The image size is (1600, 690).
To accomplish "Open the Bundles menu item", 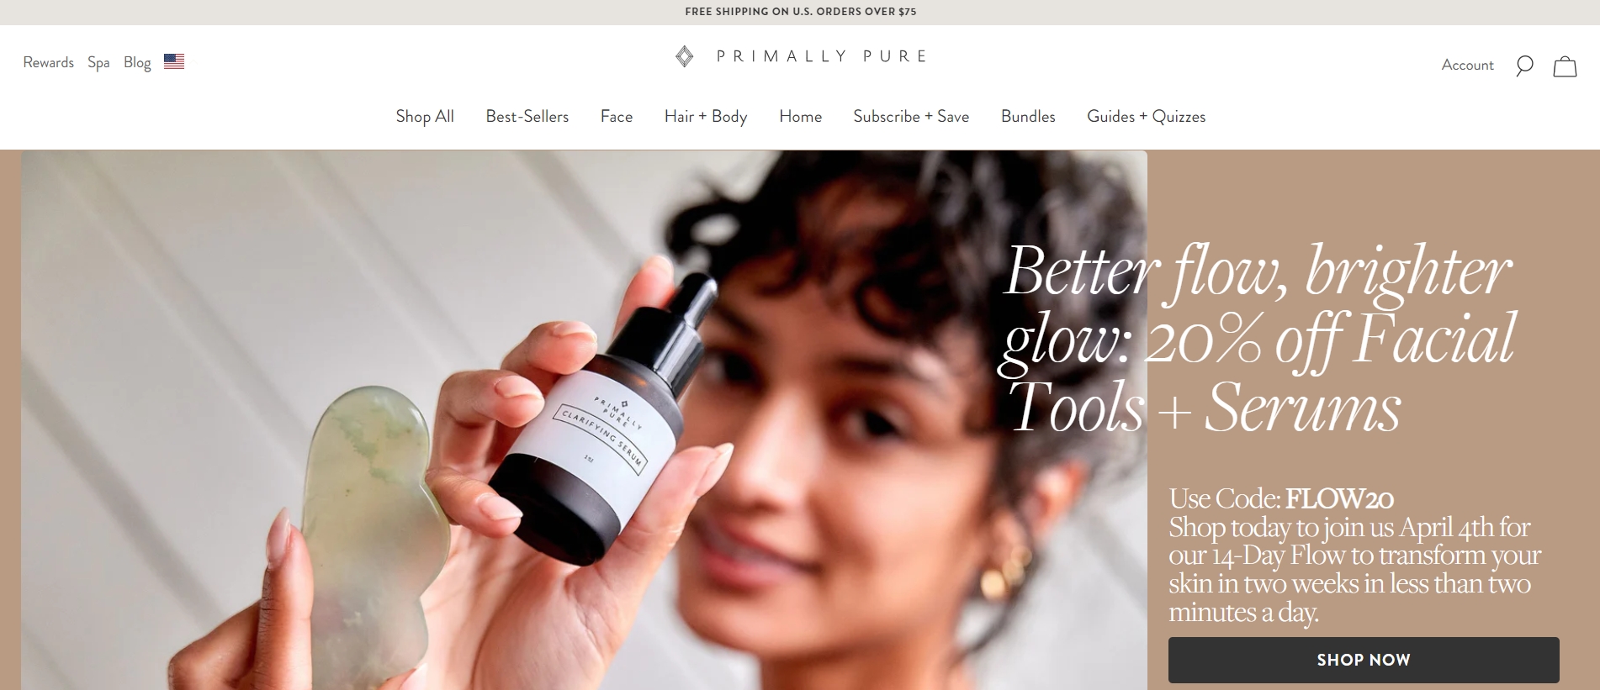I will point(1028,117).
